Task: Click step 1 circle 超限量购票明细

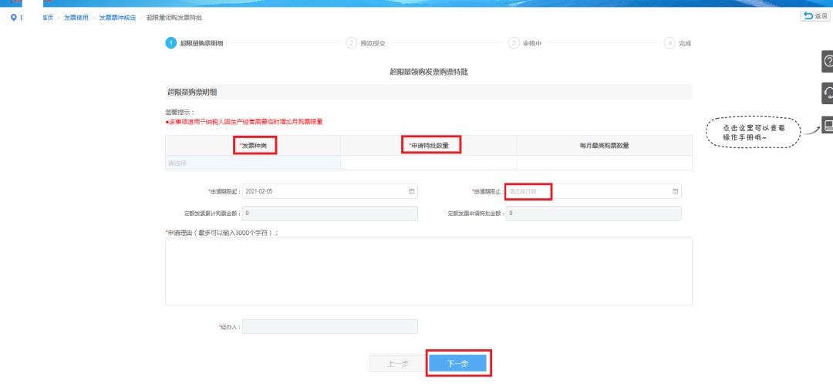Action: (x=170, y=42)
